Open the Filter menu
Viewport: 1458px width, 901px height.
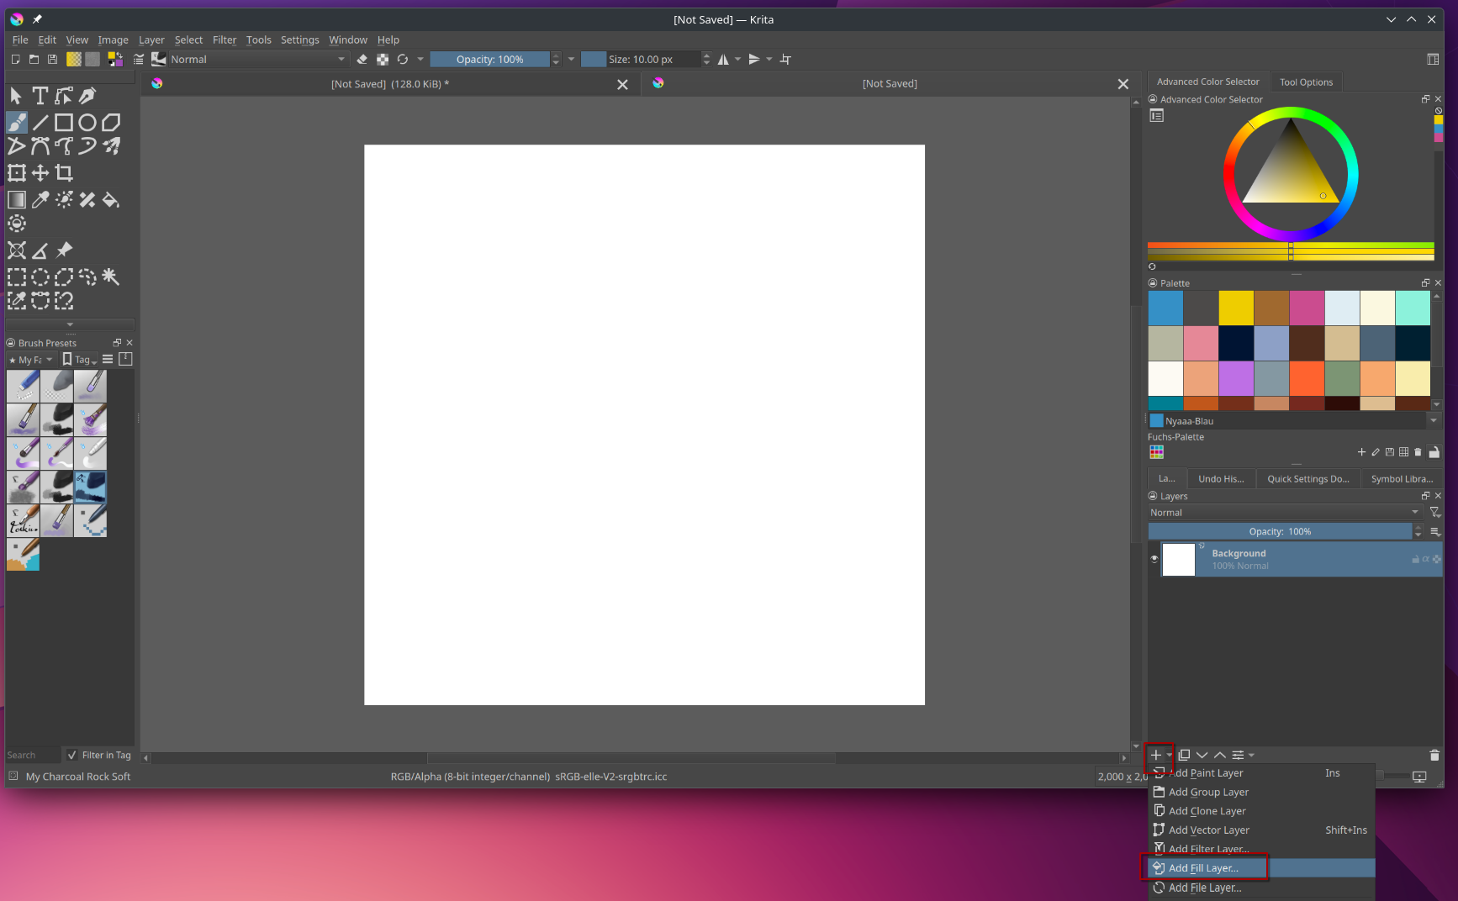coord(224,40)
